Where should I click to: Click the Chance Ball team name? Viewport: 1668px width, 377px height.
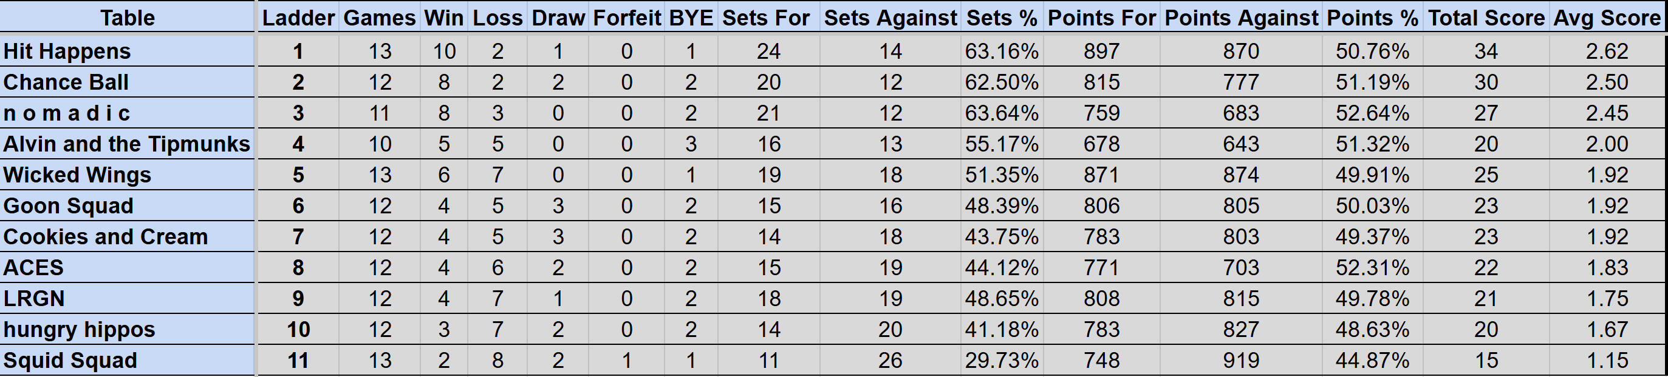66,82
